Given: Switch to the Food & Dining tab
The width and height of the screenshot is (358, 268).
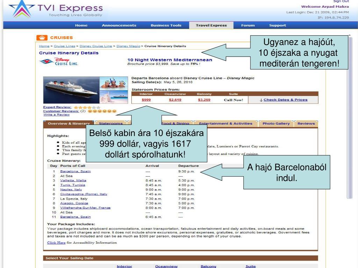Looking at the screenshot, I should point(175,124).
